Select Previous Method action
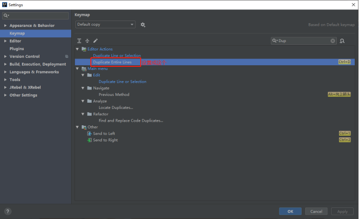 pyautogui.click(x=114, y=95)
